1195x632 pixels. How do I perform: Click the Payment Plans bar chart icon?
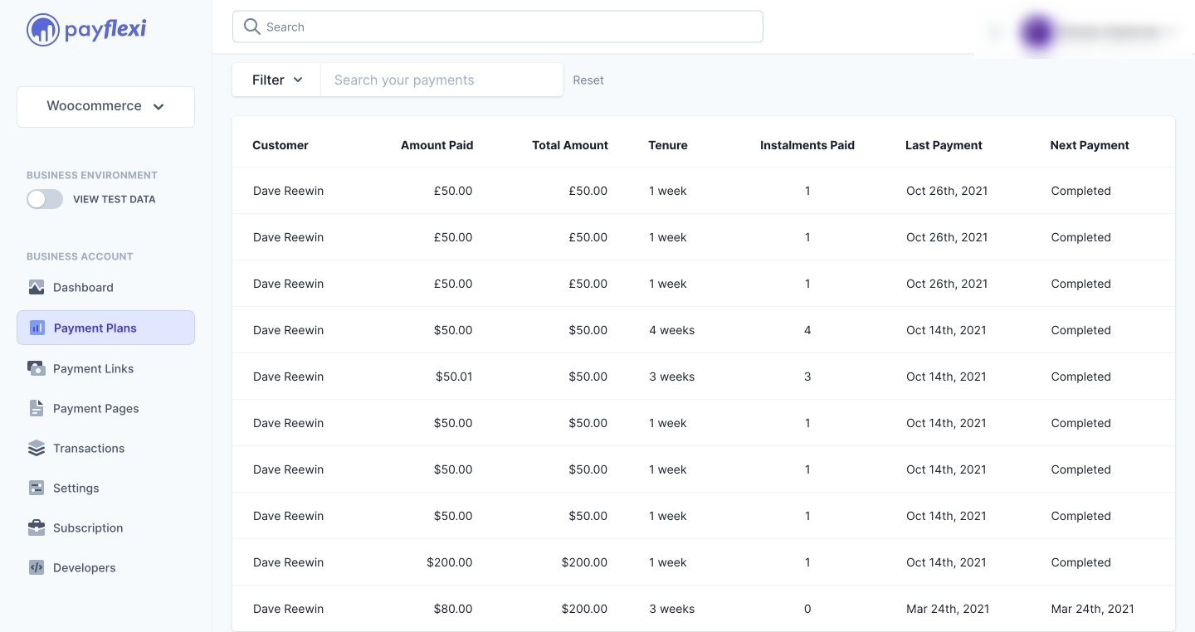click(37, 328)
